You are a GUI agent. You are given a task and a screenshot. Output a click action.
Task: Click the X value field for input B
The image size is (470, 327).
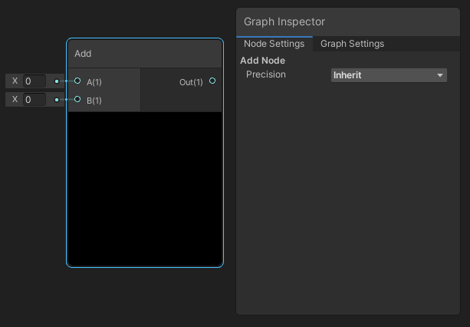(x=35, y=100)
